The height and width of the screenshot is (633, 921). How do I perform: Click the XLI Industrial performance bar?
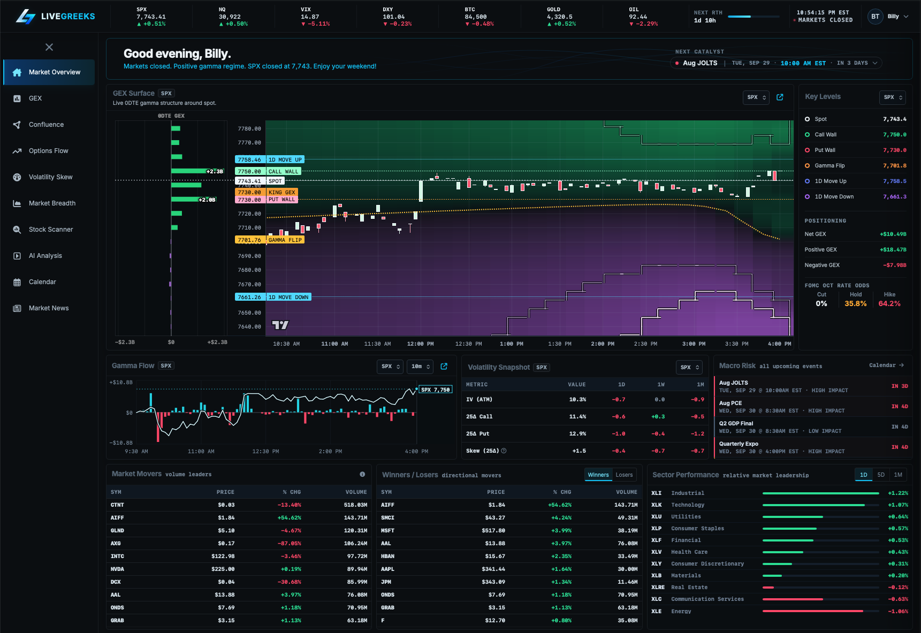pos(821,493)
